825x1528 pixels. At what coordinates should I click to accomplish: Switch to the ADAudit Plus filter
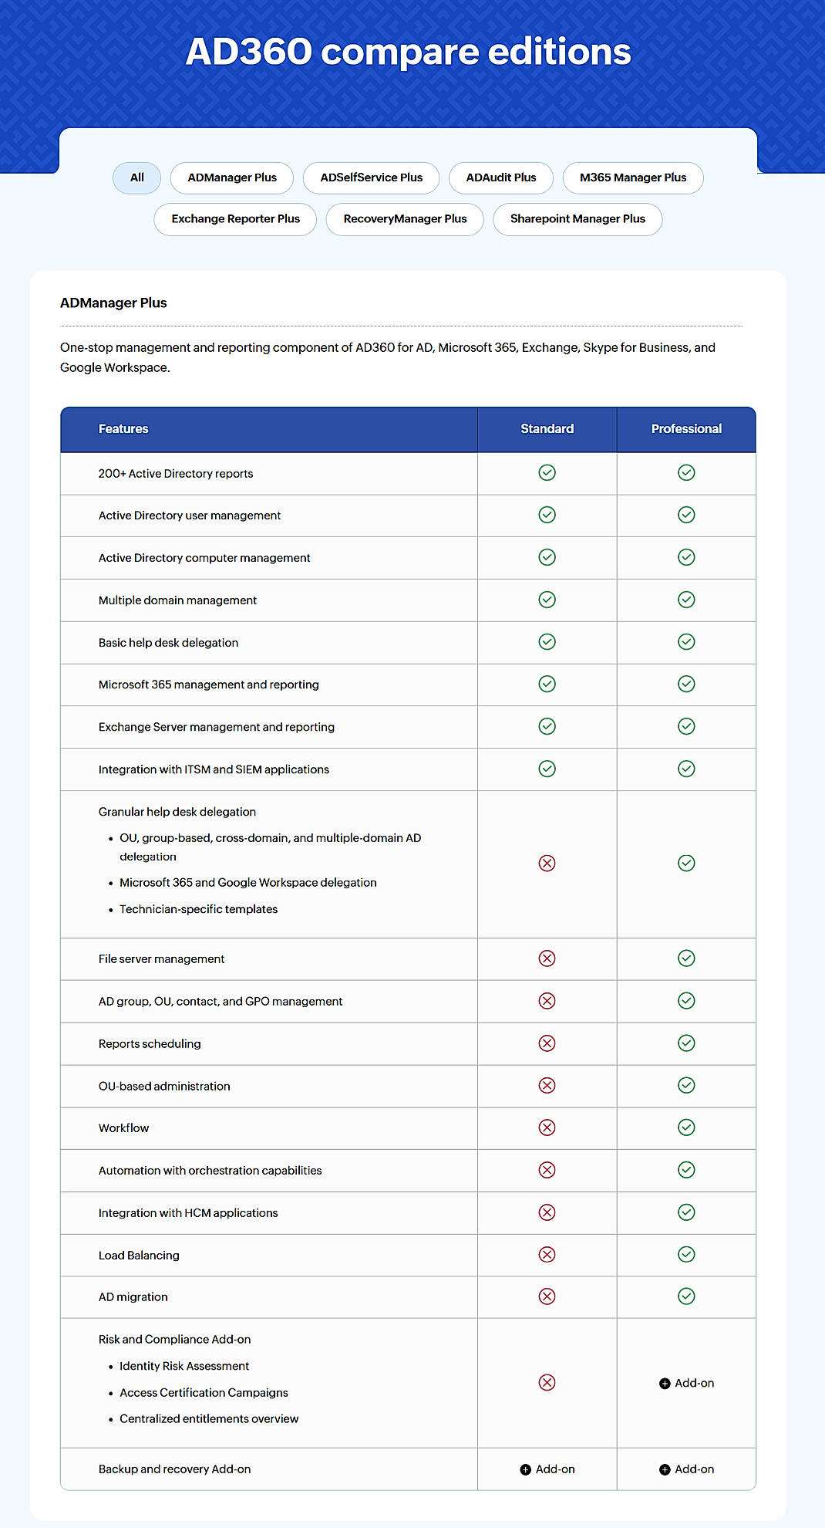click(500, 177)
